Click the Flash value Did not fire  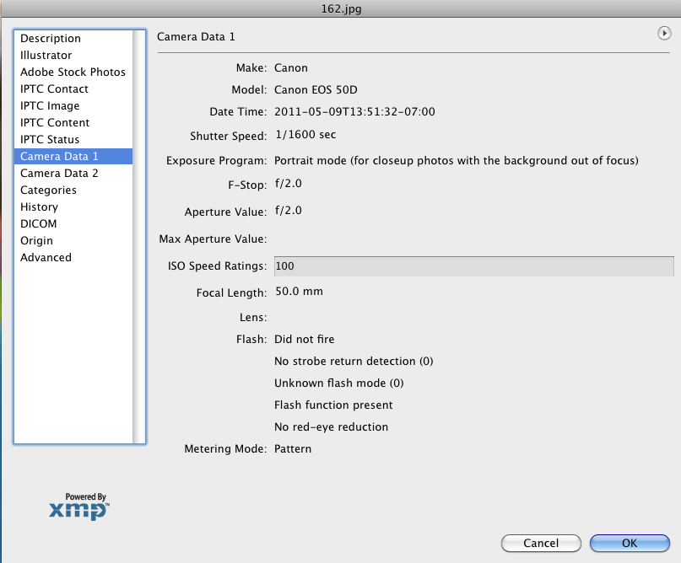[305, 339]
